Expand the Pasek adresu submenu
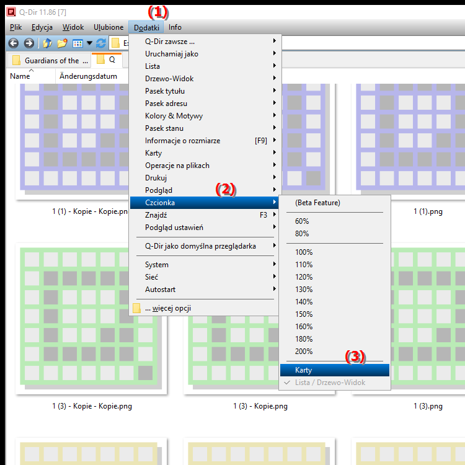Viewport: 465px width, 465px height. pyautogui.click(x=204, y=104)
